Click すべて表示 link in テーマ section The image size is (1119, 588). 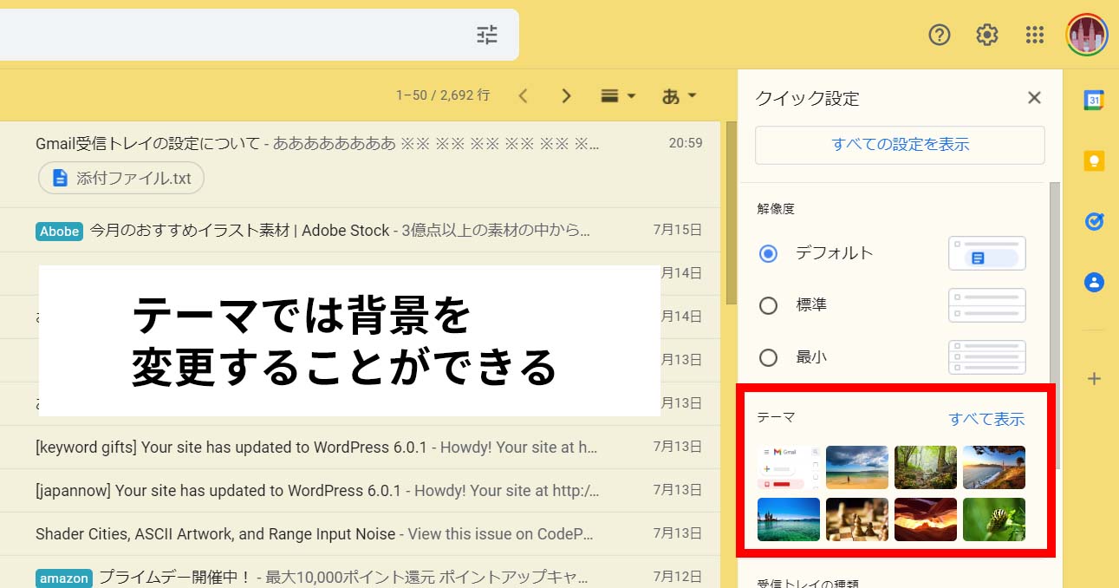(x=986, y=419)
